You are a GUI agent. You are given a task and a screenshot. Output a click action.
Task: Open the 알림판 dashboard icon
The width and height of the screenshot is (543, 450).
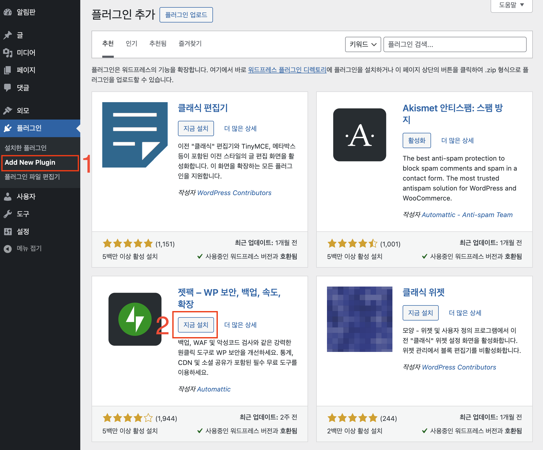[x=8, y=12]
